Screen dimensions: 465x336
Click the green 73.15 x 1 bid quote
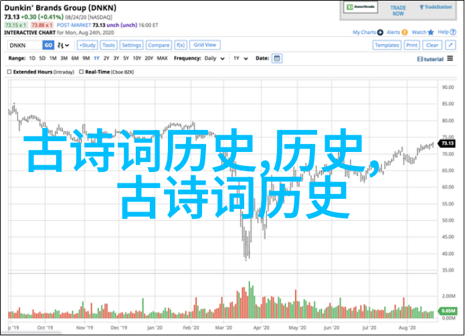(x=16, y=25)
